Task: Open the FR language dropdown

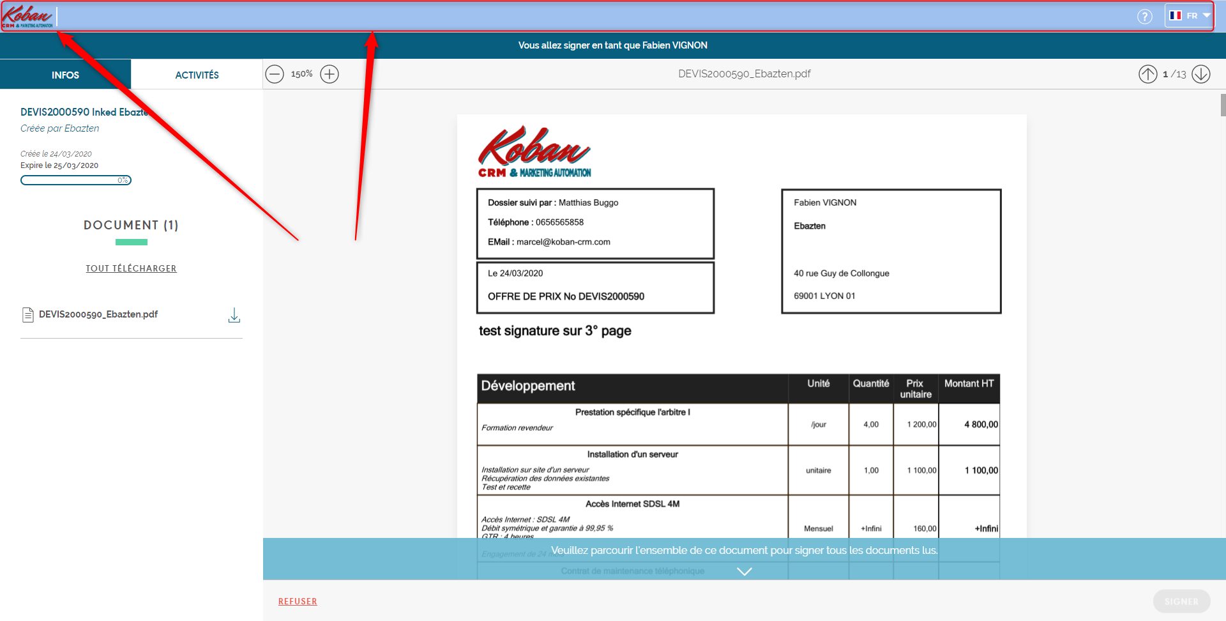Action: tap(1189, 15)
